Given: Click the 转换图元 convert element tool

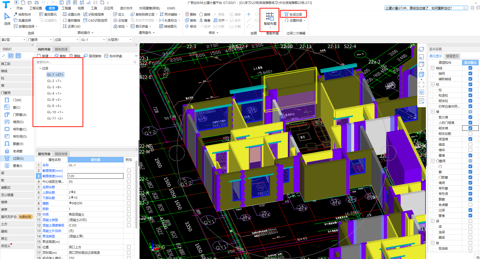Looking at the screenshot, I should tap(168, 26).
